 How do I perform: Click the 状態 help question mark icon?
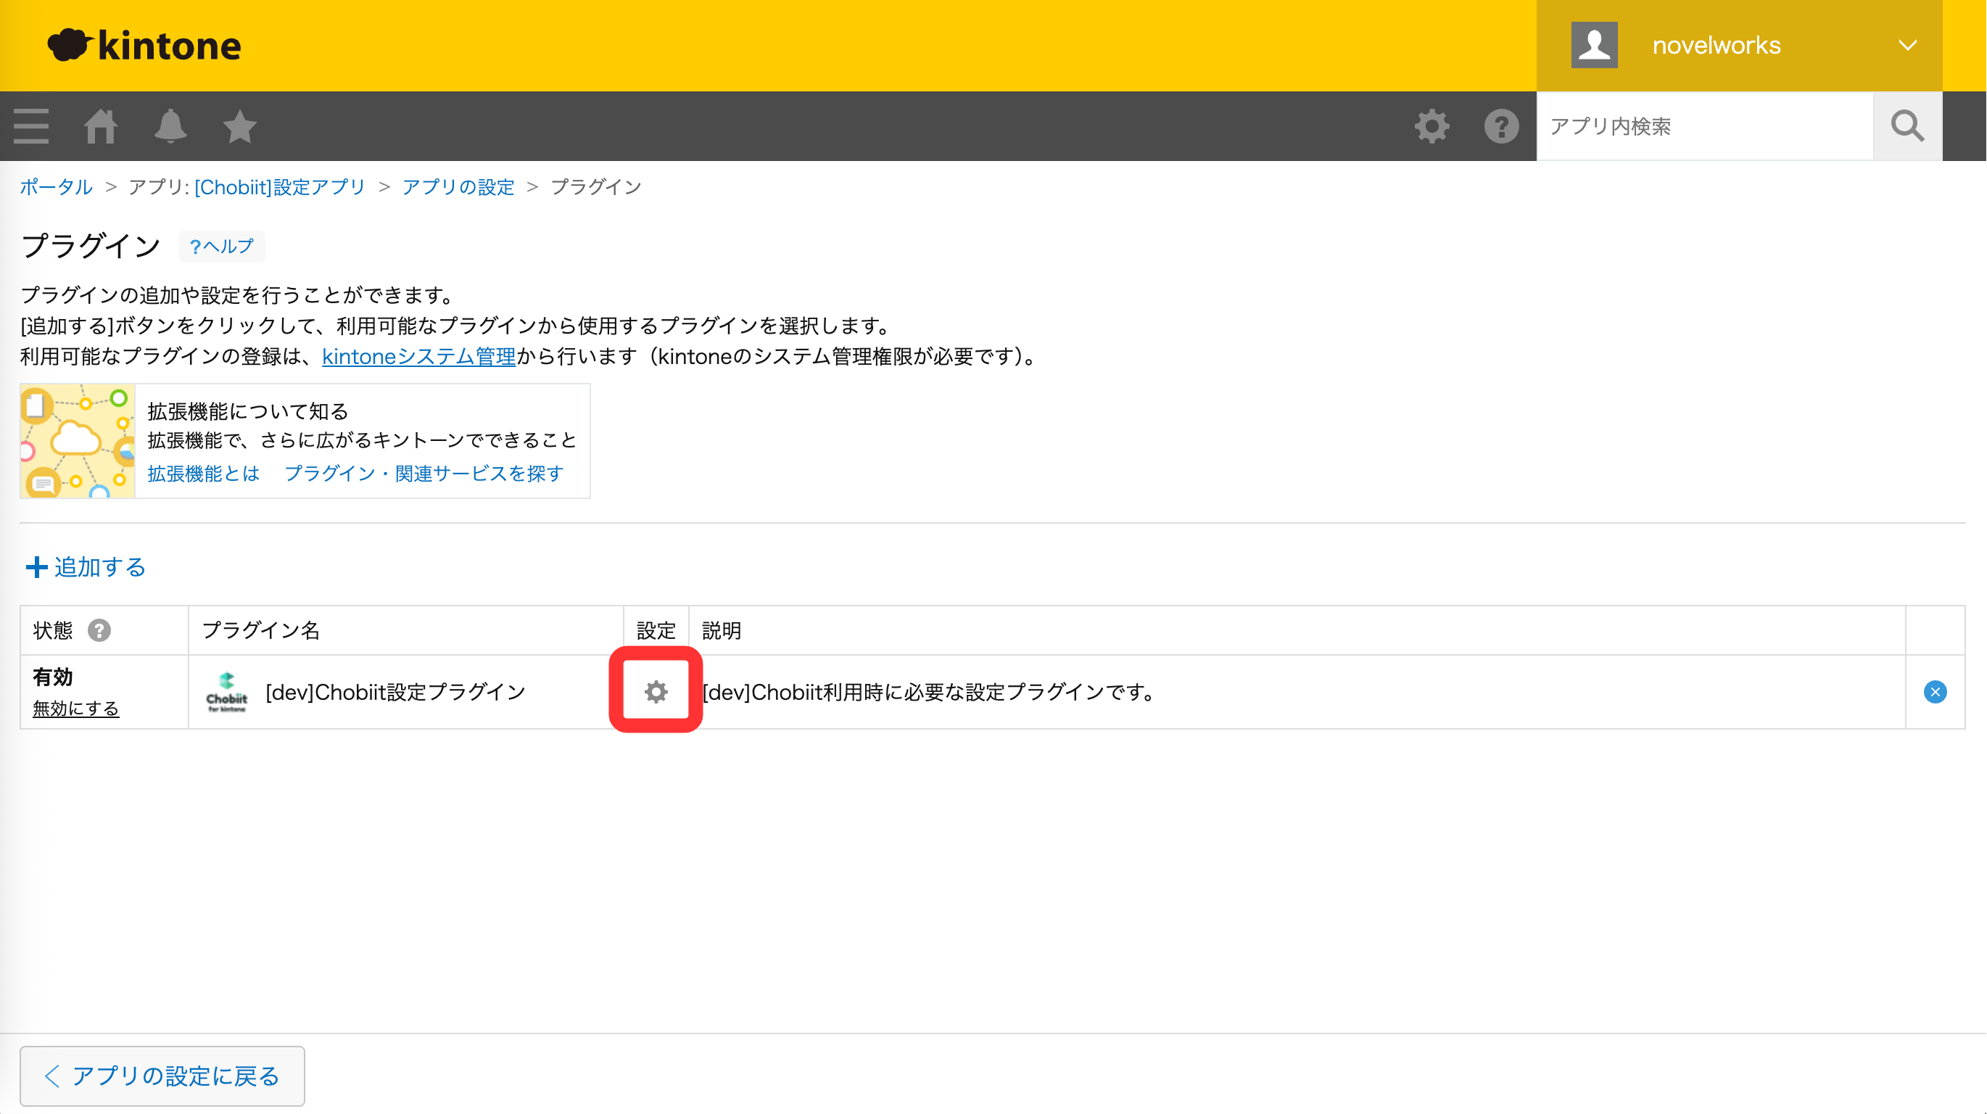[x=99, y=630]
